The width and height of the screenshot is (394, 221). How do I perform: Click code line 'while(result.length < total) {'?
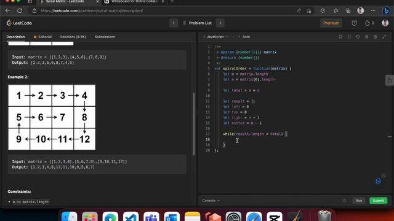pos(255,134)
